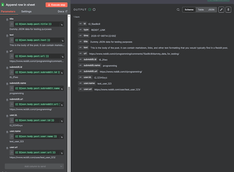This screenshot has height=172, width=234.
Task: Select the user.id pill in schema
Action: (x=85, y=77)
